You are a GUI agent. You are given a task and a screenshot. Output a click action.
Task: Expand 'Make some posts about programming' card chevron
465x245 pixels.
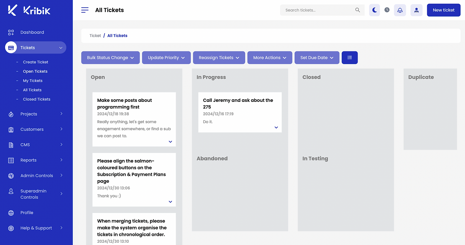point(170,142)
